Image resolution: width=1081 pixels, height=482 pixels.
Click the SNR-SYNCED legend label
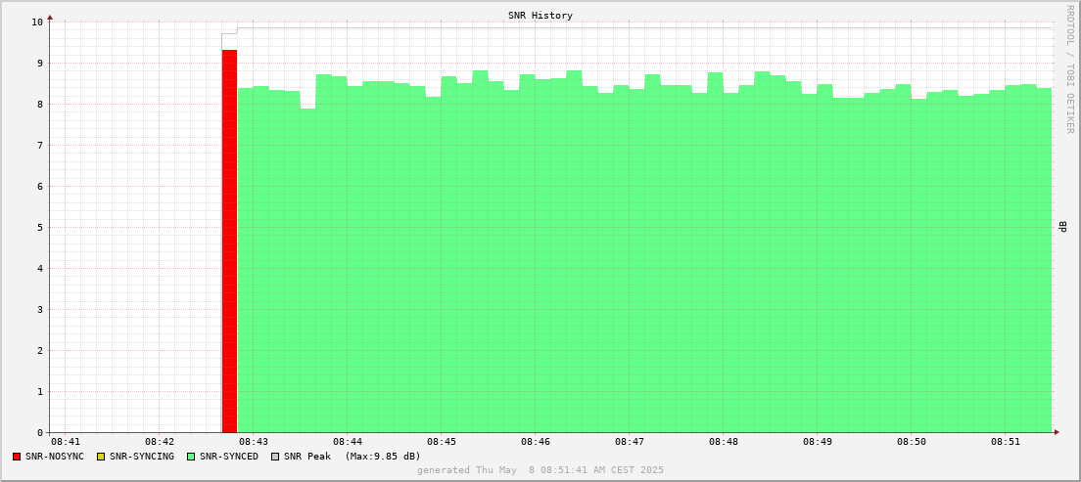click(229, 457)
